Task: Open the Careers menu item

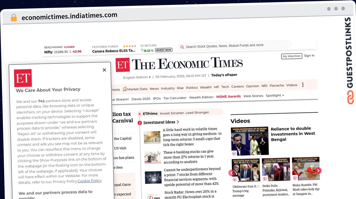Action: pyautogui.click(x=237, y=86)
